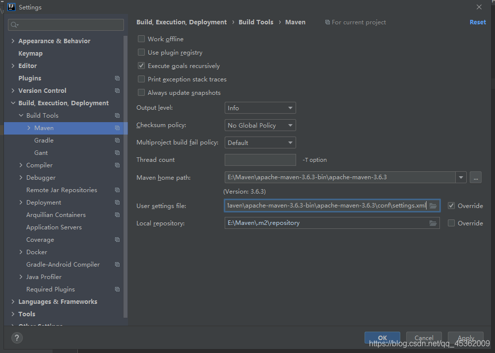Uncheck Override for User settings file
Image resolution: width=495 pixels, height=353 pixels.
click(451, 206)
